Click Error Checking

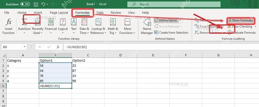tap(240, 26)
